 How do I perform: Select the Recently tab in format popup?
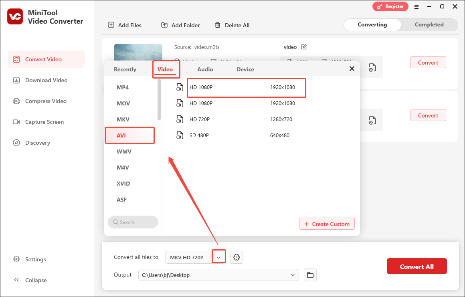[x=125, y=69]
